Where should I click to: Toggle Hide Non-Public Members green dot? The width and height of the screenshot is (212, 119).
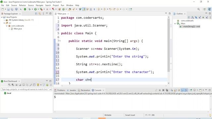tap(203, 18)
